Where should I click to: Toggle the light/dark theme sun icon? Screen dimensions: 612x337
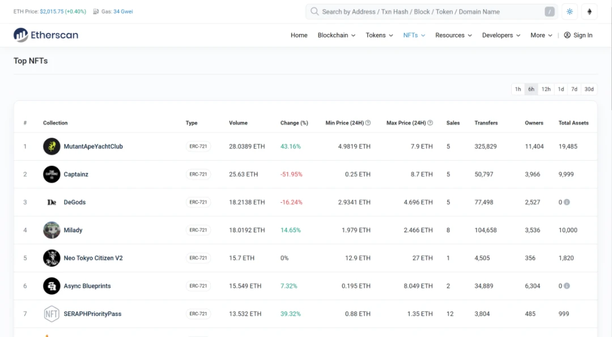569,11
